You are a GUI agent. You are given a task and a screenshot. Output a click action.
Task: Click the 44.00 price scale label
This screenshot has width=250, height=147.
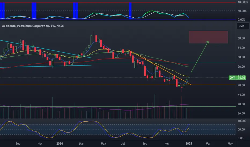241,95
